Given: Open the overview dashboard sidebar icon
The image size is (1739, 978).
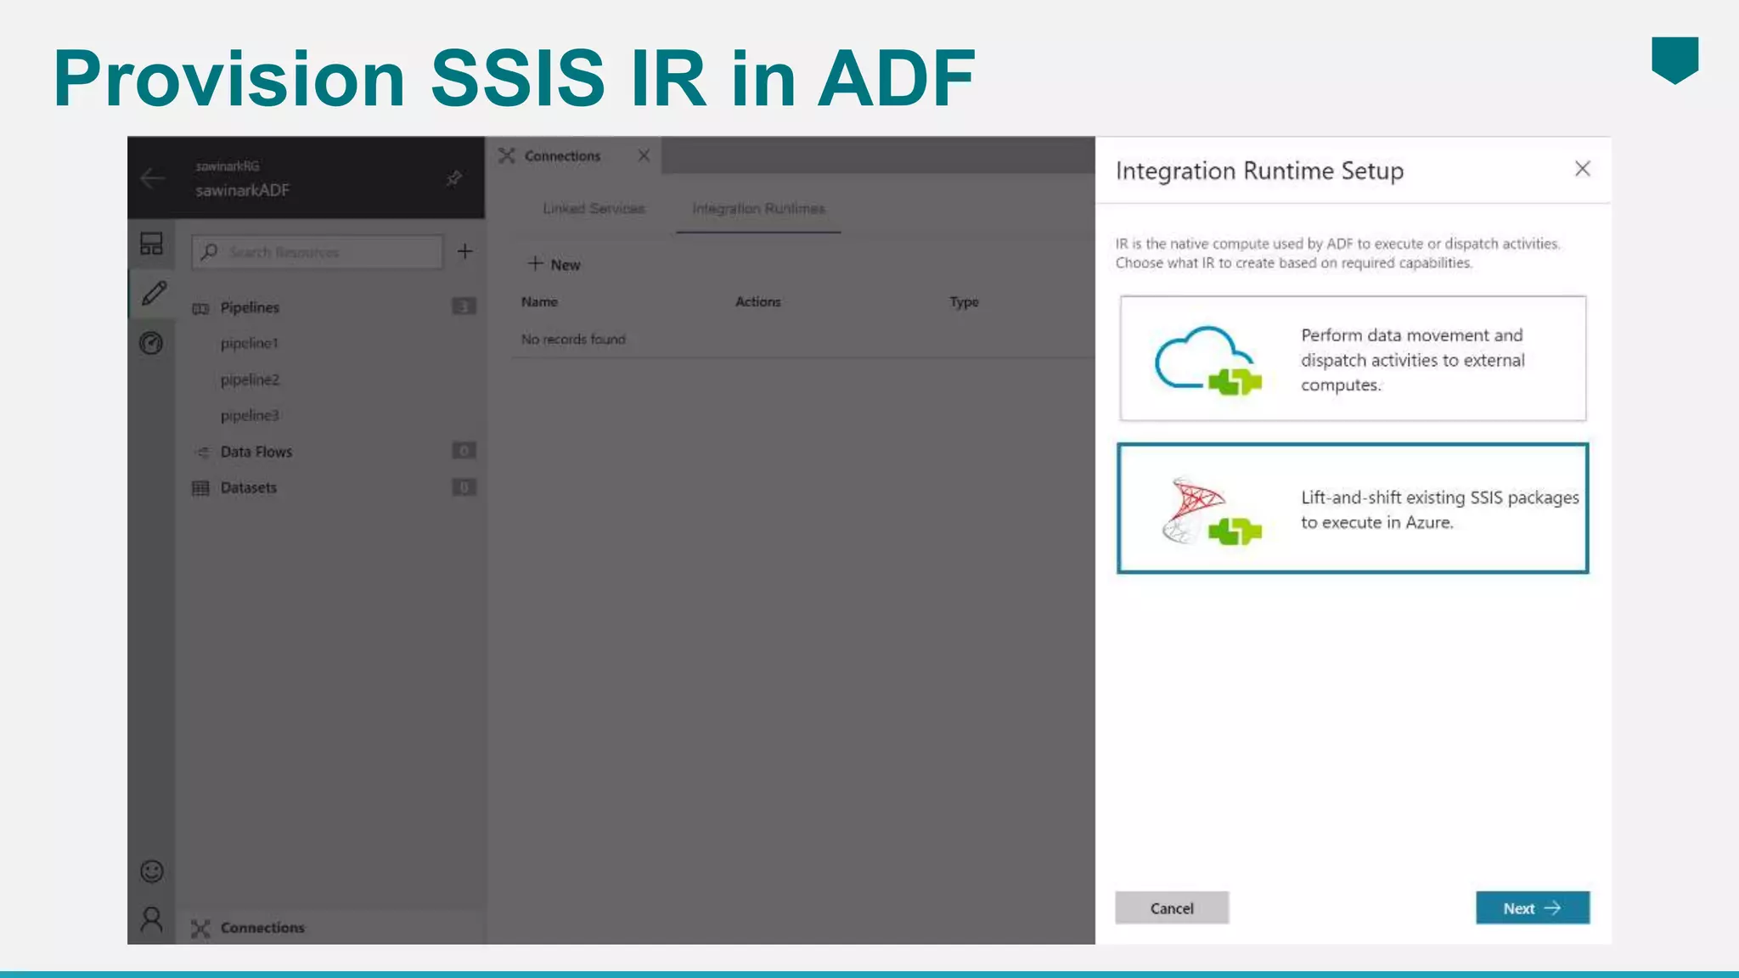Looking at the screenshot, I should click(151, 244).
